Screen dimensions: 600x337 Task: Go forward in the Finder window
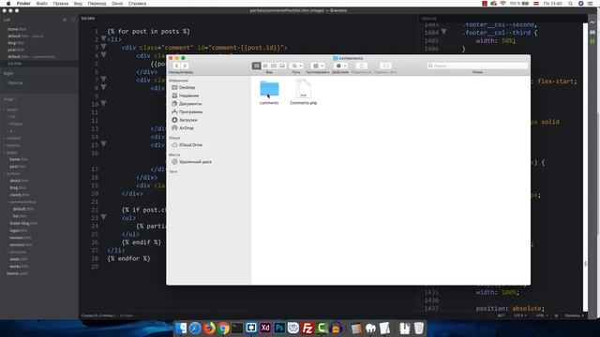click(185, 66)
